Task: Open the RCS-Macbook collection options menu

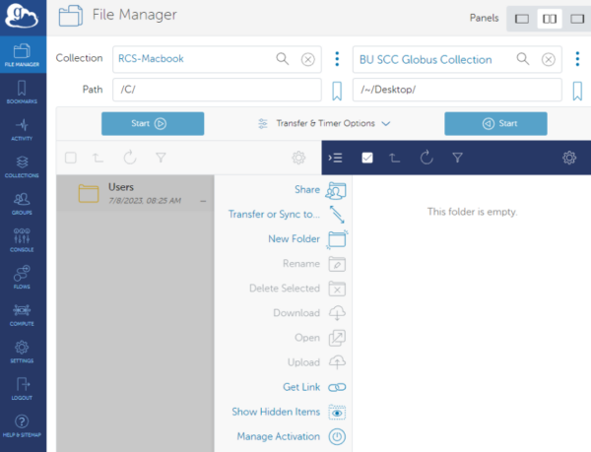Action: click(x=337, y=59)
